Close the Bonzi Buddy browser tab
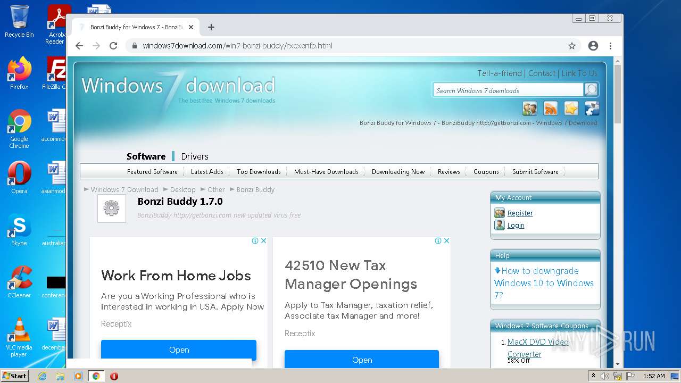Image resolution: width=681 pixels, height=383 pixels. point(191,27)
